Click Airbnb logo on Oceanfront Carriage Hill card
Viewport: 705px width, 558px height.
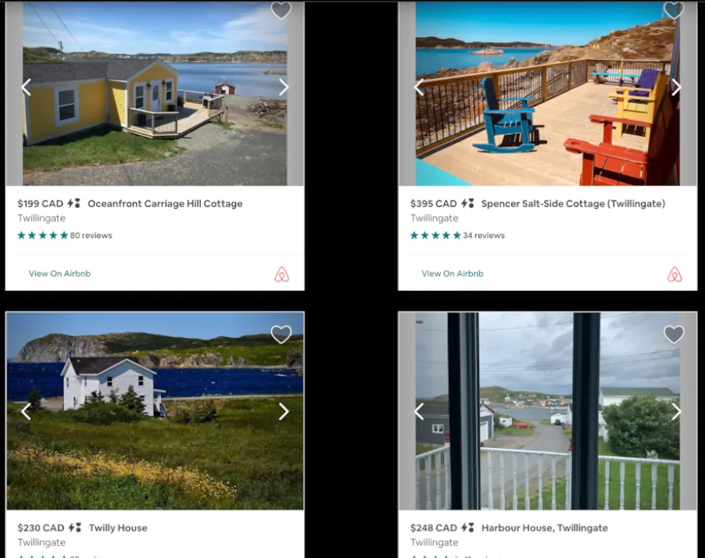coord(282,274)
